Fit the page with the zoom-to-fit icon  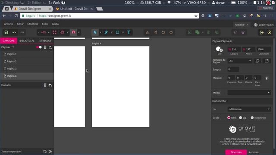point(55,32)
